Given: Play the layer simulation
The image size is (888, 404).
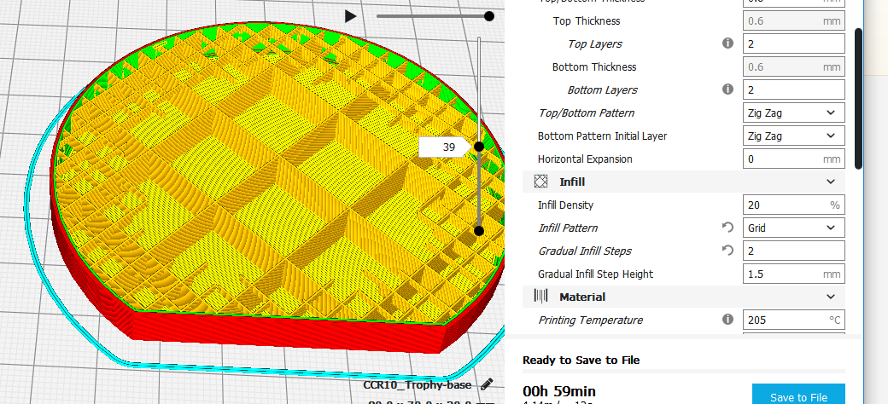Looking at the screenshot, I should click(x=350, y=15).
